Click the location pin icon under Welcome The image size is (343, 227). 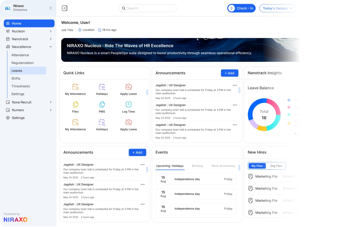click(x=80, y=30)
